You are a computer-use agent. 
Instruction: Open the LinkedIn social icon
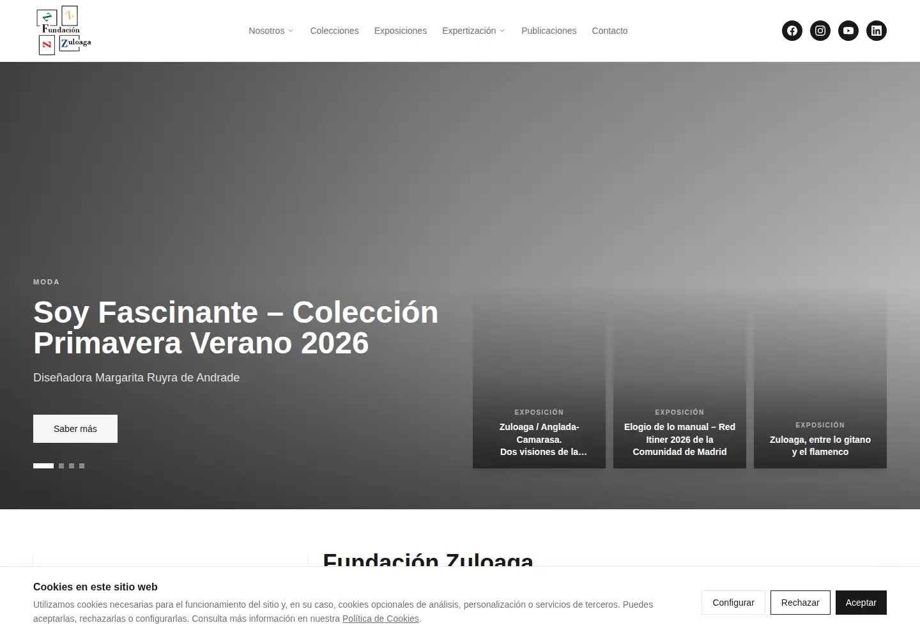coord(877,31)
